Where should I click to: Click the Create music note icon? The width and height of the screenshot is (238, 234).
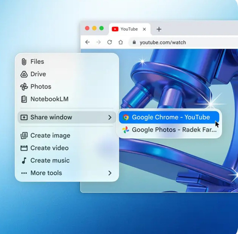click(x=24, y=161)
